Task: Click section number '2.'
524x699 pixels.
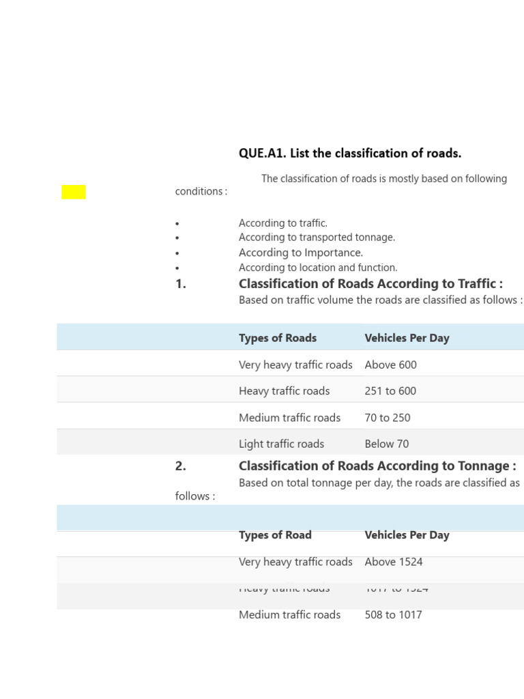Action: [180, 466]
